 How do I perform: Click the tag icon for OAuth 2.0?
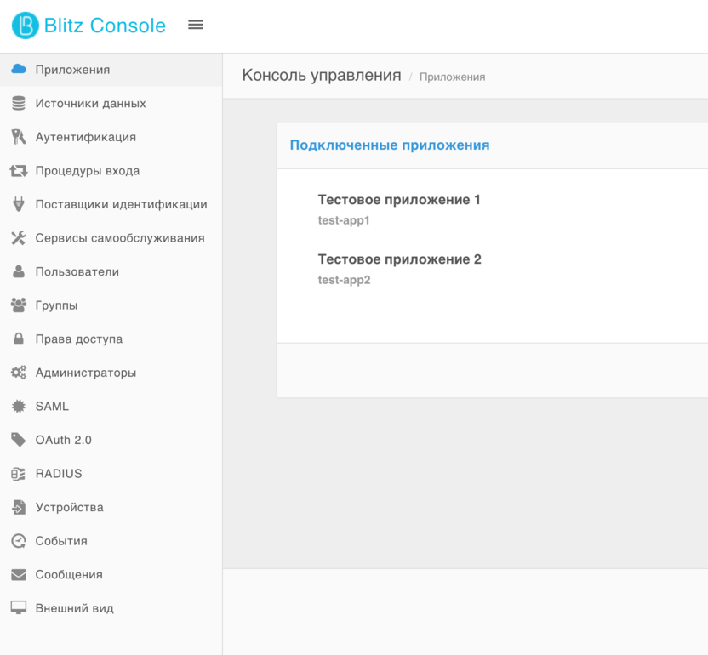pos(19,440)
